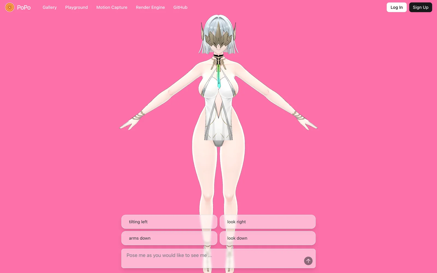Screen dimensions: 437x273
Task: Open the GitHub link
Action: tap(180, 7)
